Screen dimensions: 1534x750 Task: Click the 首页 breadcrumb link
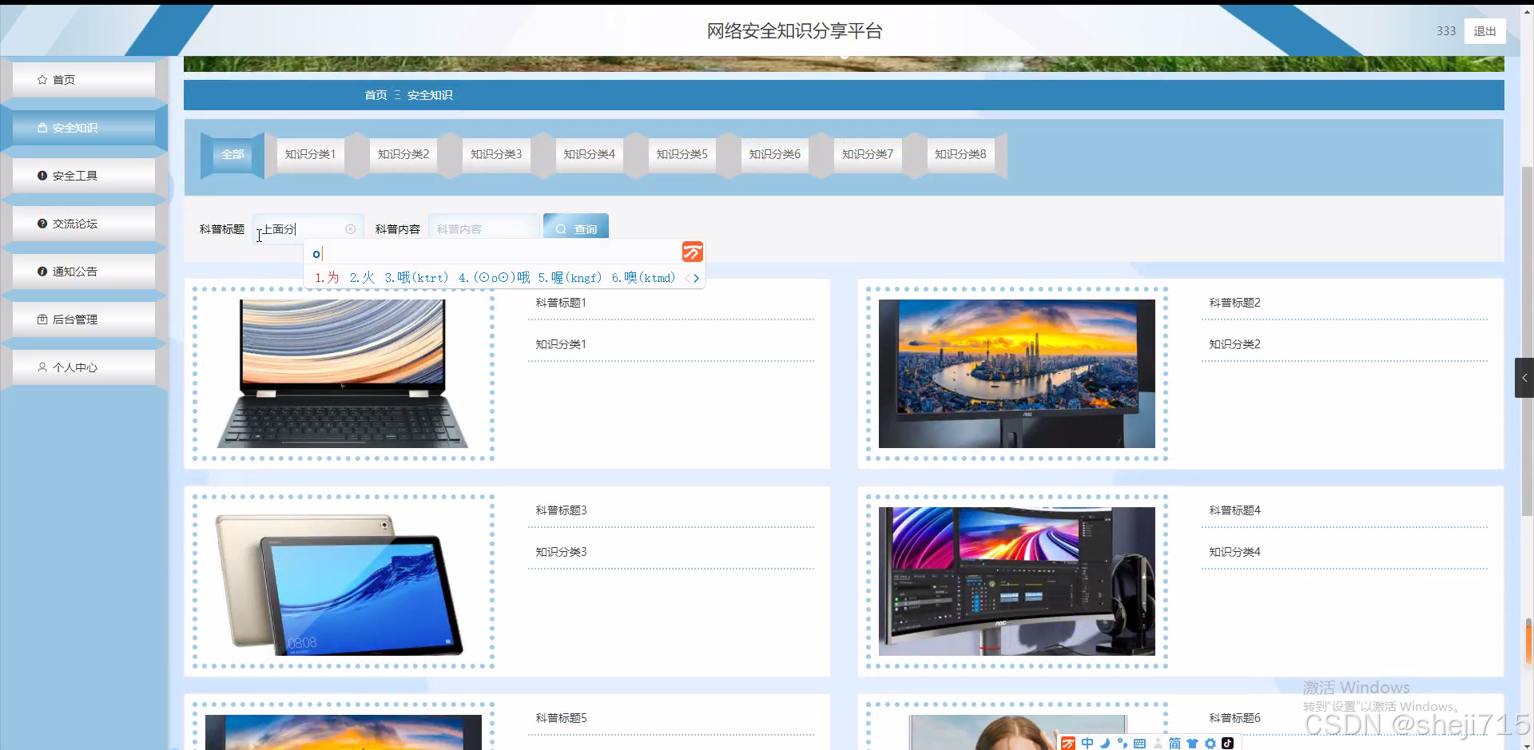[376, 95]
